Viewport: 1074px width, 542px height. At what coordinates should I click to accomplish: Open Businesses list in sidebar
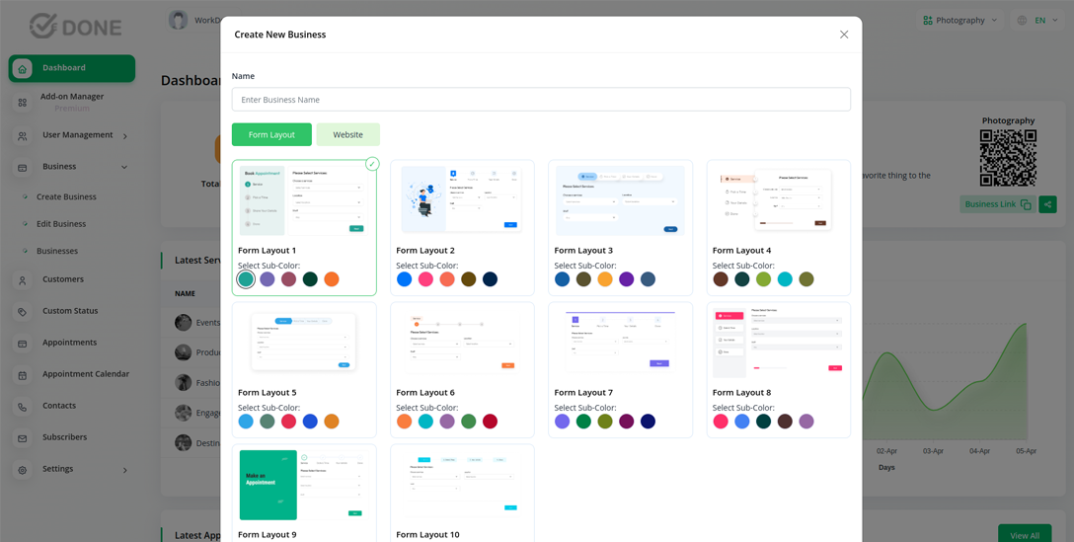(57, 251)
